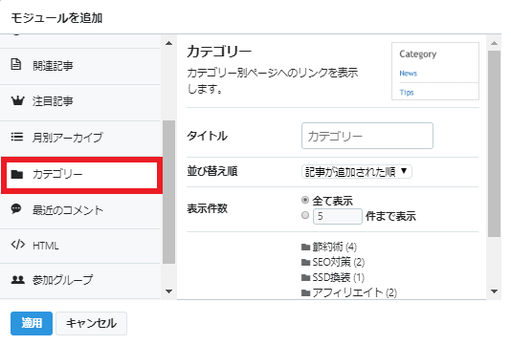Click the News link in the Category preview
The height and width of the screenshot is (345, 511).
(x=408, y=74)
